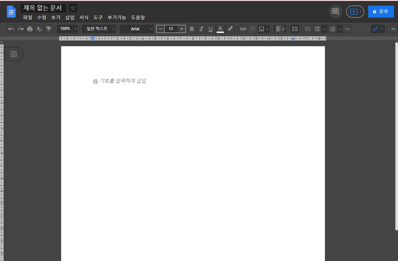Undo the last action
398x261 pixels.
11,29
